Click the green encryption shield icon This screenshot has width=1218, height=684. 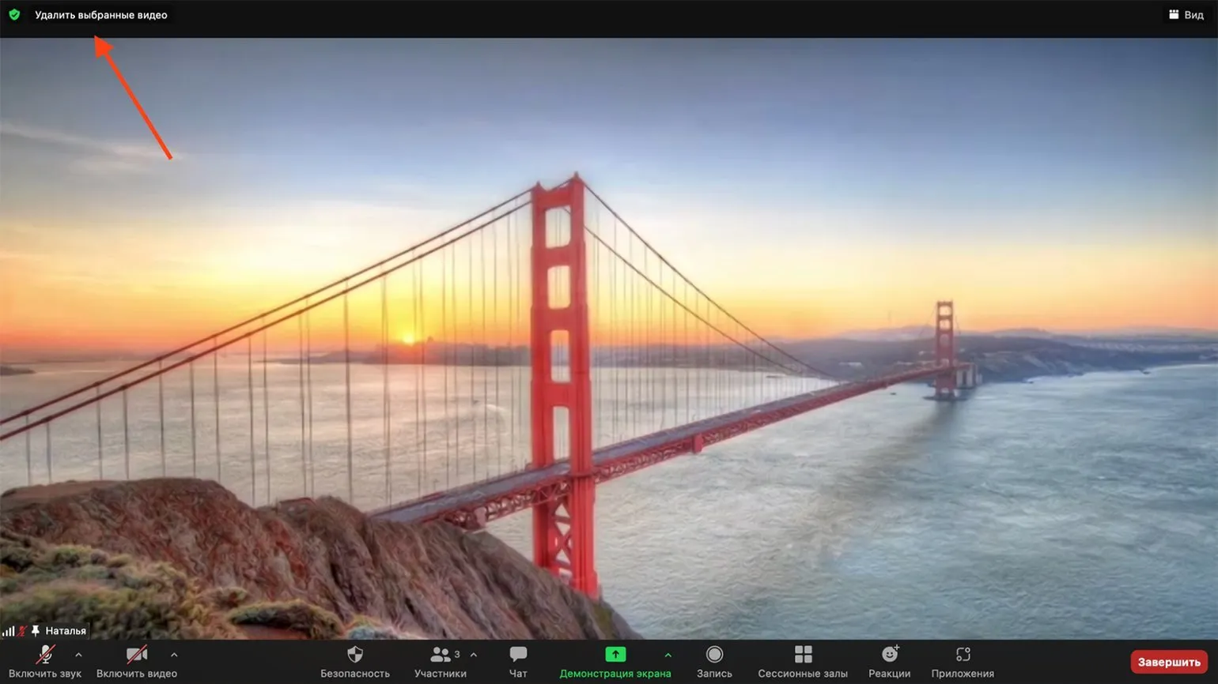pos(14,15)
